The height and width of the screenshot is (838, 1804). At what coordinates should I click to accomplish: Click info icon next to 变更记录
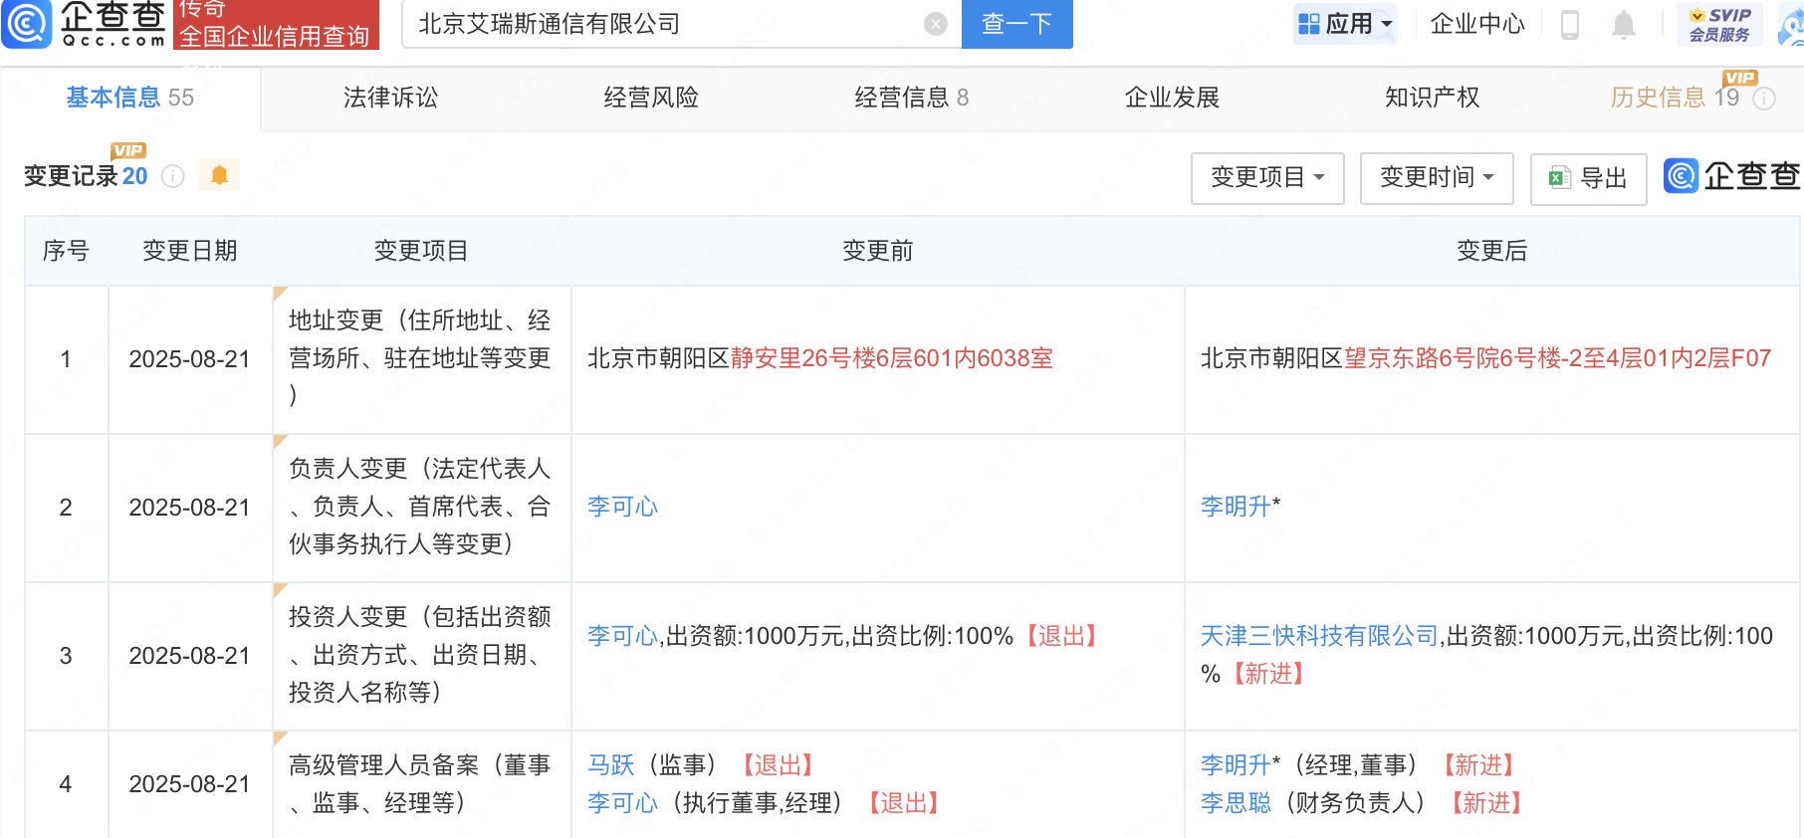point(173,176)
